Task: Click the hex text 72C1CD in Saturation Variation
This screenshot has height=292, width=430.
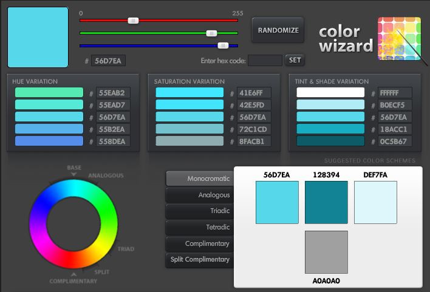Action: (x=253, y=129)
